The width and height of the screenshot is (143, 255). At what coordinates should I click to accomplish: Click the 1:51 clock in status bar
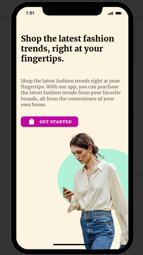click(30, 13)
